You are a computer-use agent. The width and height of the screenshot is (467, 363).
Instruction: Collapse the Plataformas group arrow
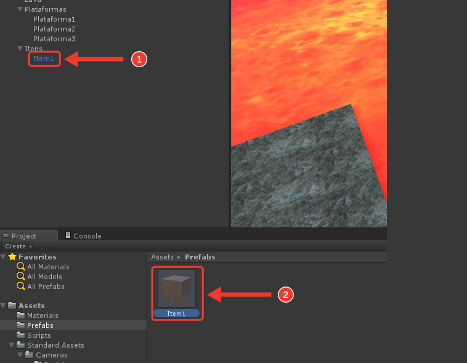20,9
